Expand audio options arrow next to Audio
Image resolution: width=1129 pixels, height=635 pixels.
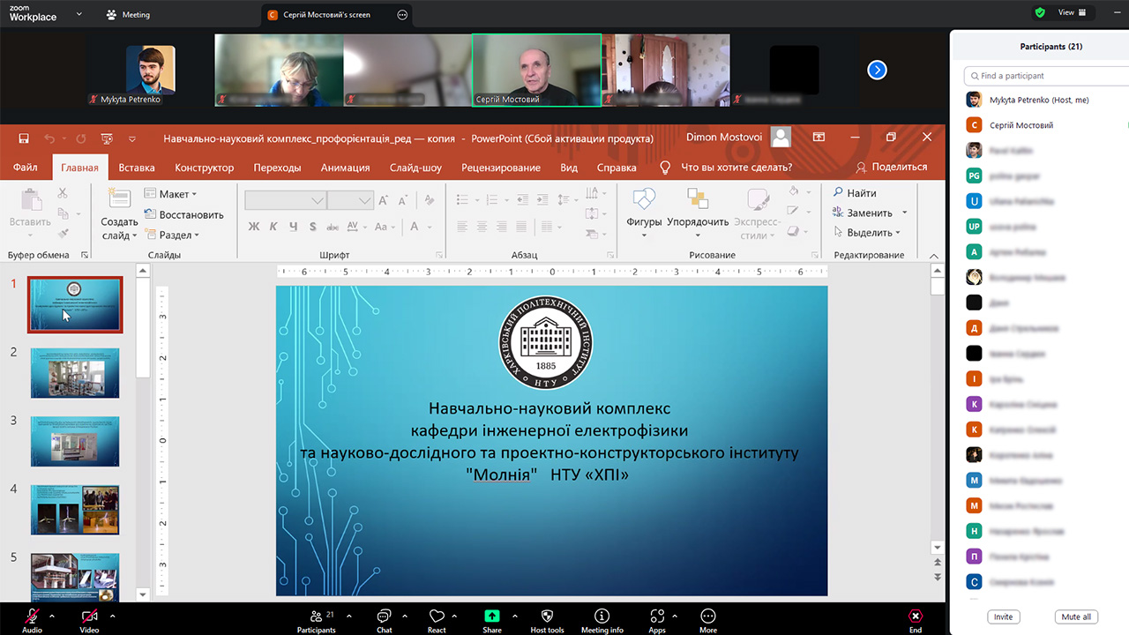52,616
